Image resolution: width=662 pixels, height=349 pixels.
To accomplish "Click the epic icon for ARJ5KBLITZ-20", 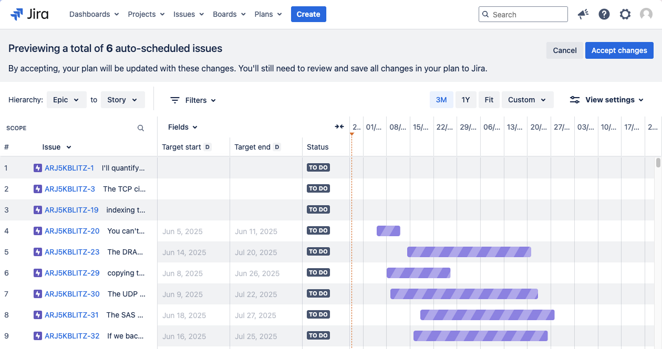I will (x=38, y=231).
